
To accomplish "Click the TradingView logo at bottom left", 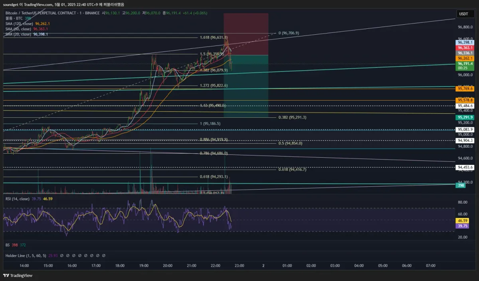I will pyautogui.click(x=18, y=275).
